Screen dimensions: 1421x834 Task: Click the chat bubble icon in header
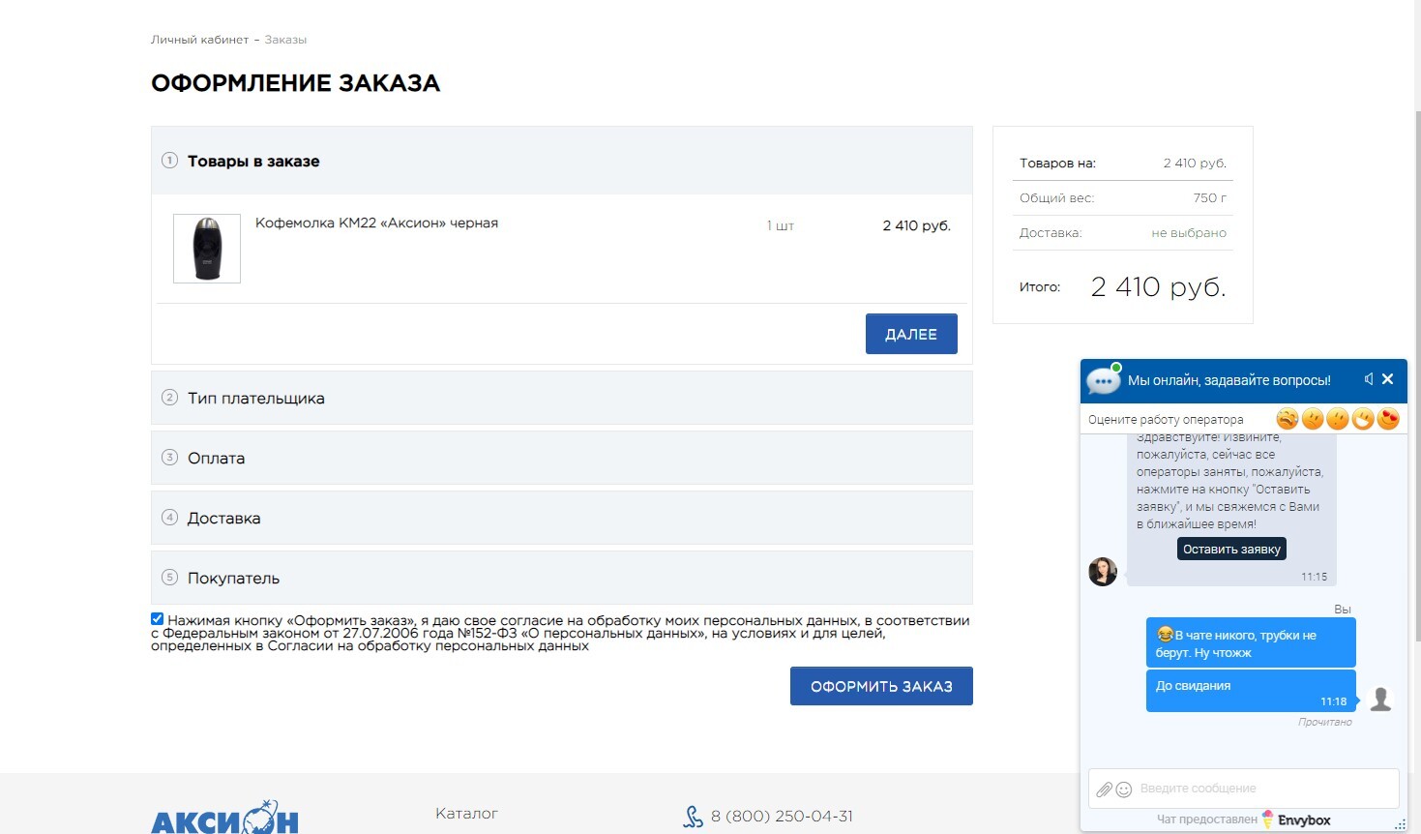(1103, 380)
